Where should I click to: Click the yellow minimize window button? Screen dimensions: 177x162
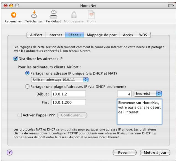click(x=11, y=6)
